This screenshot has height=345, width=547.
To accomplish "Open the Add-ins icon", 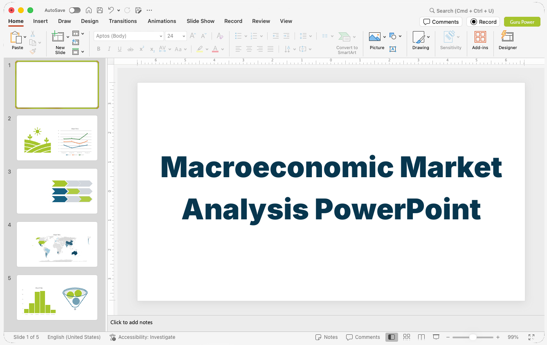I will click(x=480, y=37).
